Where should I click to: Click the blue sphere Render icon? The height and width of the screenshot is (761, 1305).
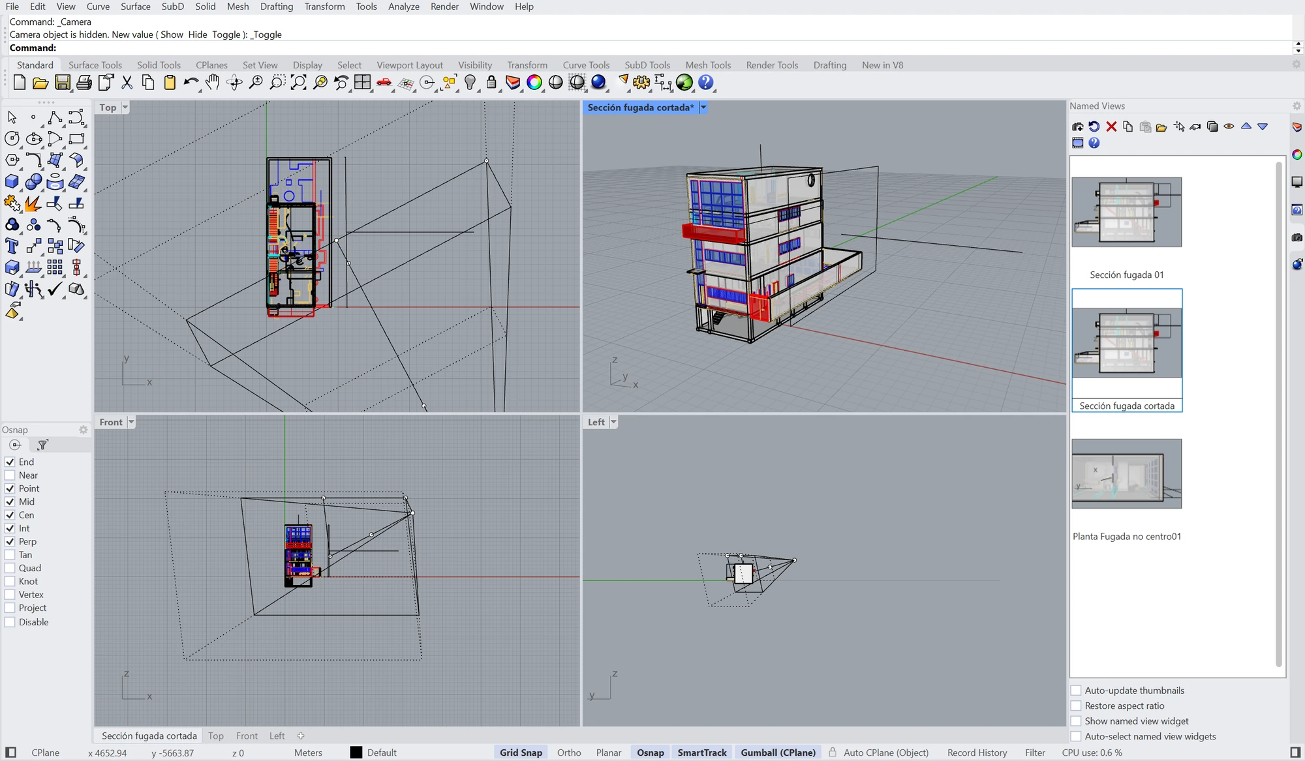(x=598, y=83)
